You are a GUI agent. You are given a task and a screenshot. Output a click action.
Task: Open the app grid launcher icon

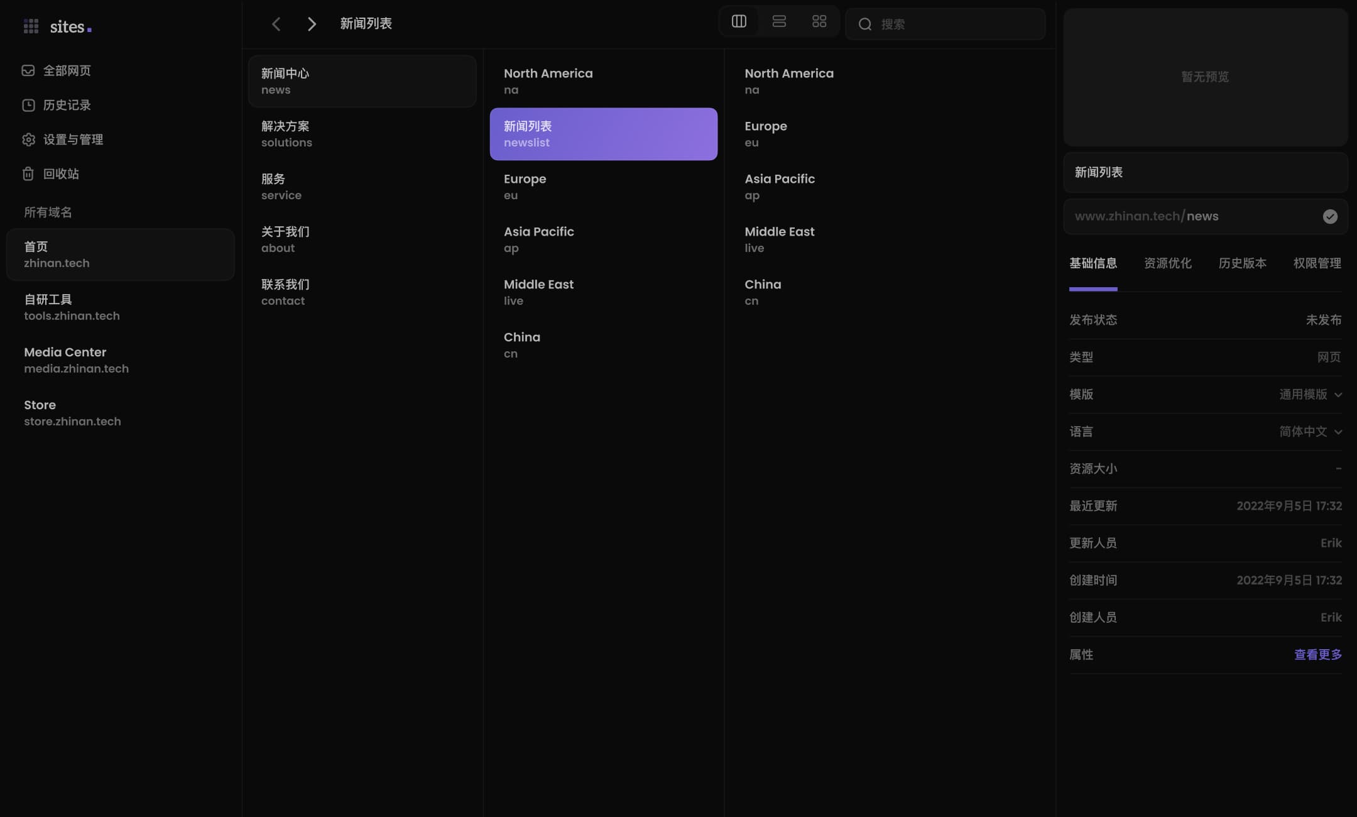coord(31,26)
